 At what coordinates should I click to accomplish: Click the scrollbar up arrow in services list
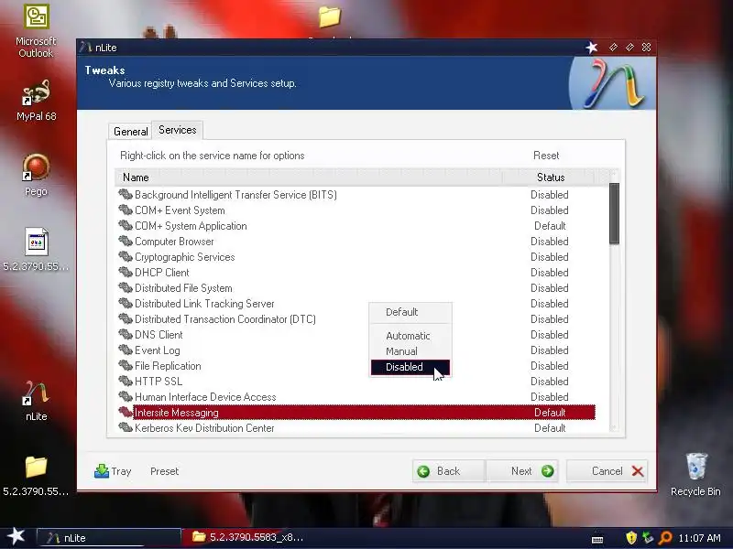(614, 175)
